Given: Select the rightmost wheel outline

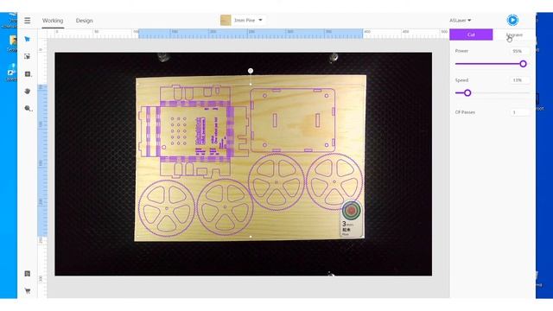Looking at the screenshot, I should click(x=334, y=182).
